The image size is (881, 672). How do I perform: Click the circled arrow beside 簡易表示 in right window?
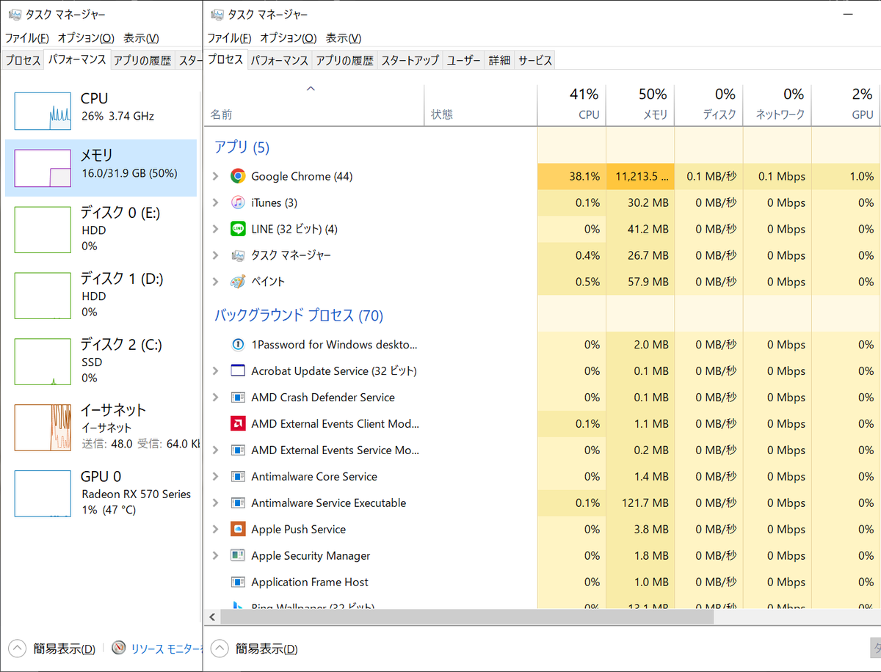pyautogui.click(x=219, y=649)
